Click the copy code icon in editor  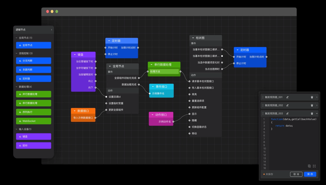tap(309, 166)
